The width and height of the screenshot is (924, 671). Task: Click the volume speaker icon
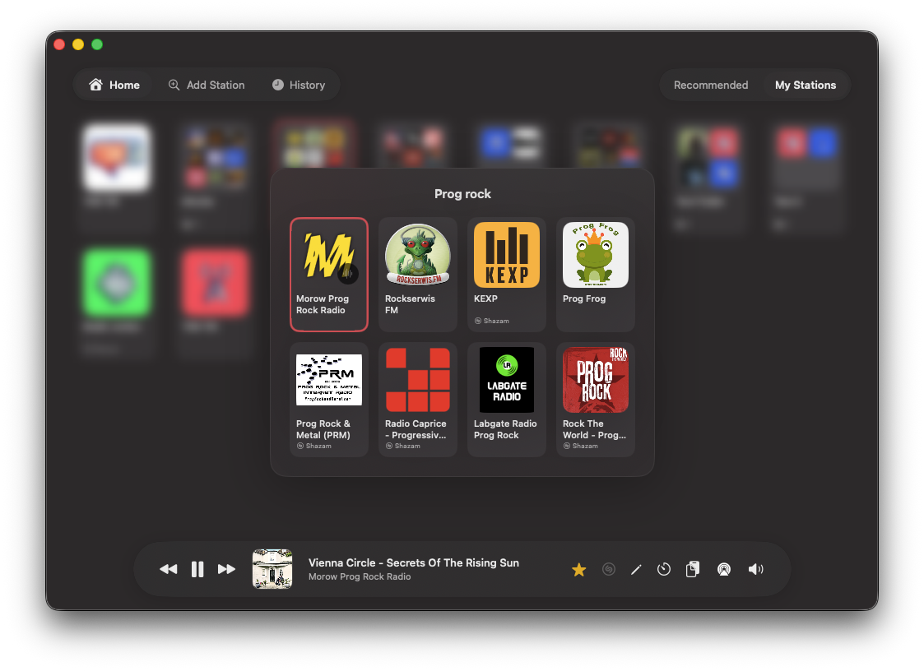coord(755,569)
